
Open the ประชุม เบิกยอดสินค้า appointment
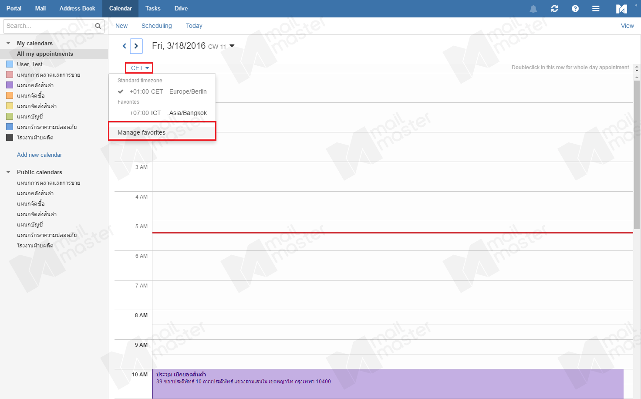(x=388, y=384)
